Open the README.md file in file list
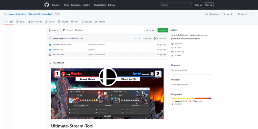Viewport: 258px width, 129px height. (x=58, y=55)
